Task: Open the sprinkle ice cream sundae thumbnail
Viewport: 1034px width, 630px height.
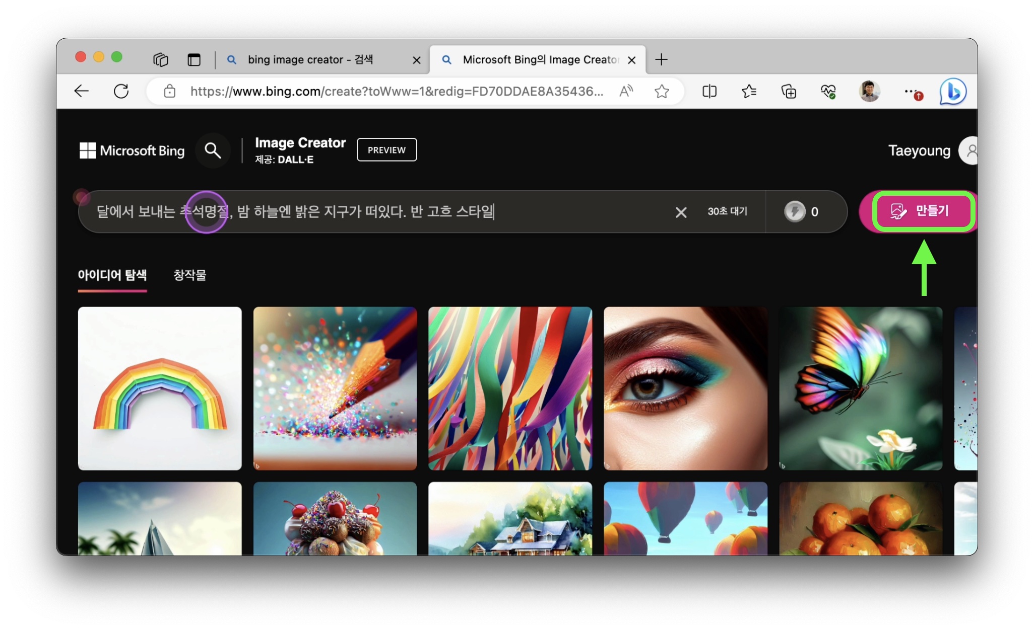Action: (x=335, y=518)
